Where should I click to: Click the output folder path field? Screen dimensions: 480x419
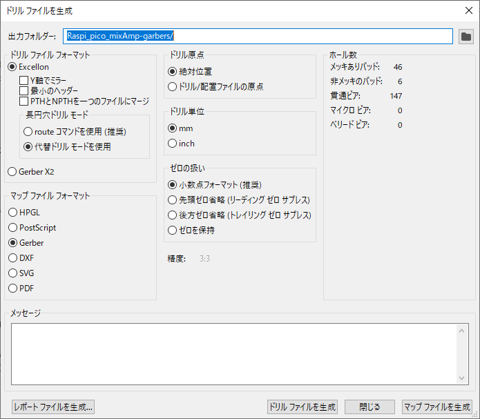[258, 37]
